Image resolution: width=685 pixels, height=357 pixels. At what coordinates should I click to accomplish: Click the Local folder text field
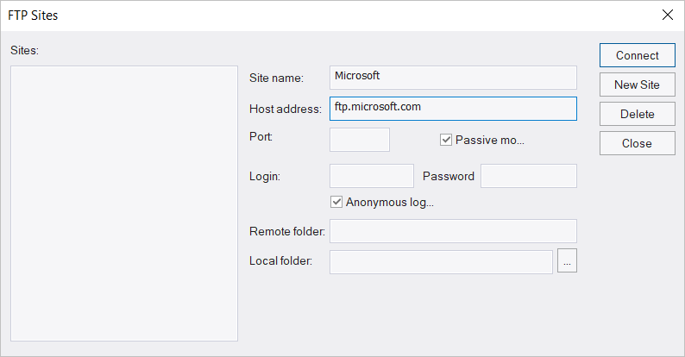pyautogui.click(x=441, y=262)
